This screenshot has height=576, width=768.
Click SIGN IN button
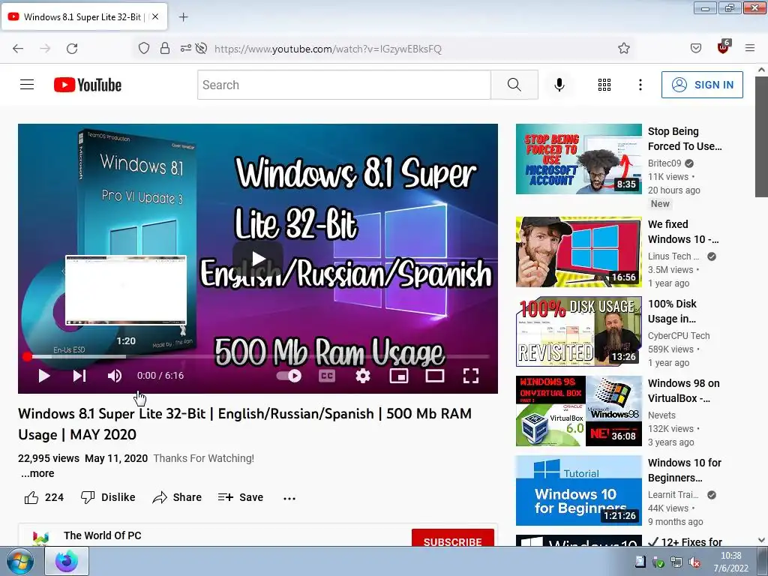coord(702,85)
